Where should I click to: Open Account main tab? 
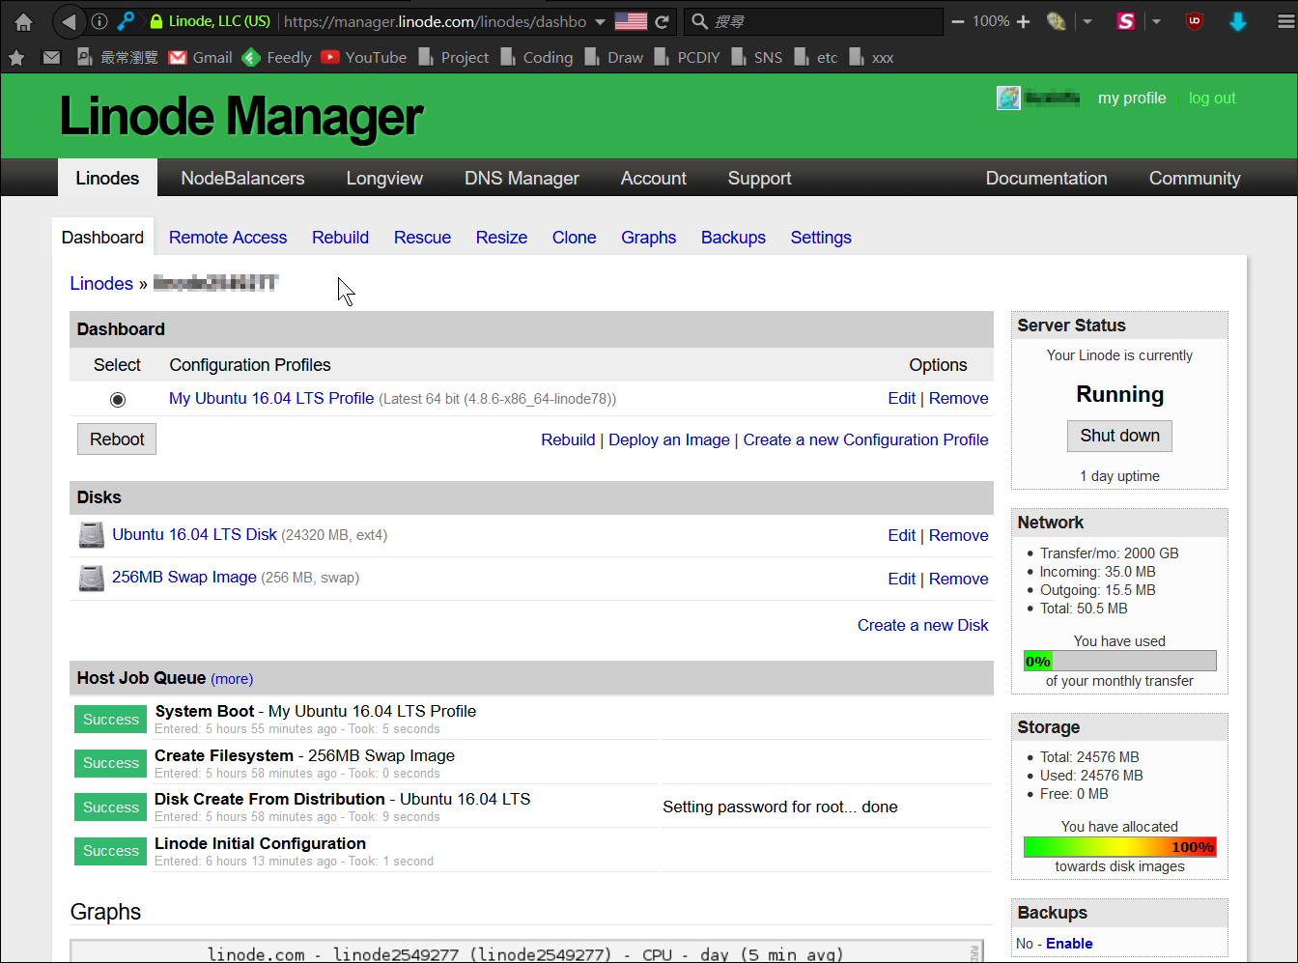pyautogui.click(x=654, y=178)
